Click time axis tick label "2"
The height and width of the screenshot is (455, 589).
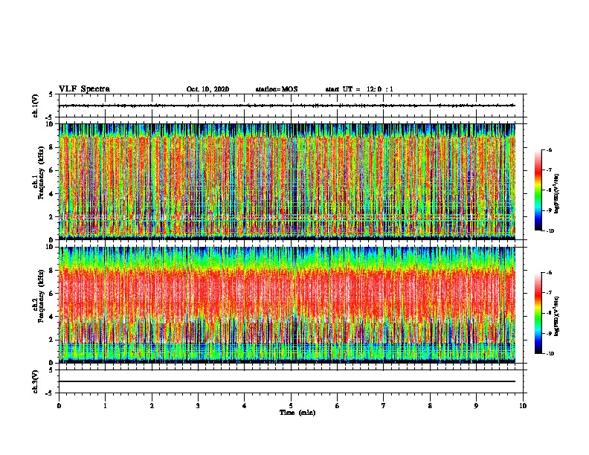152,405
